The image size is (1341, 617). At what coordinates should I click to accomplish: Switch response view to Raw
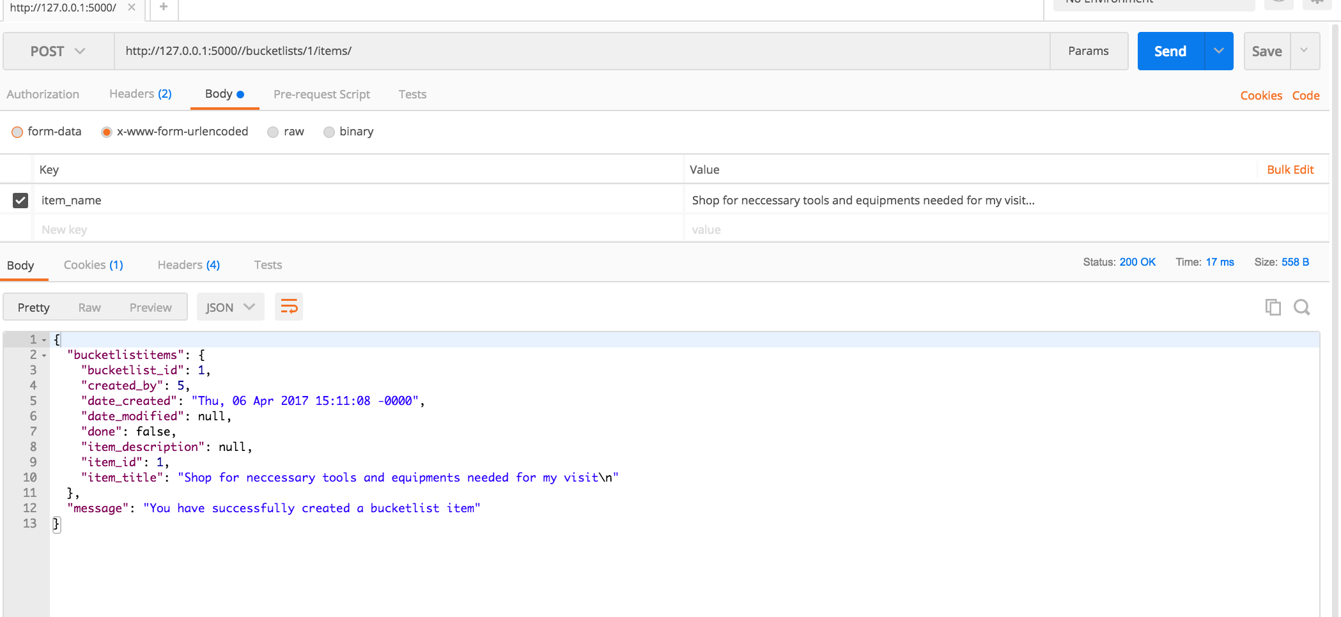tap(89, 307)
